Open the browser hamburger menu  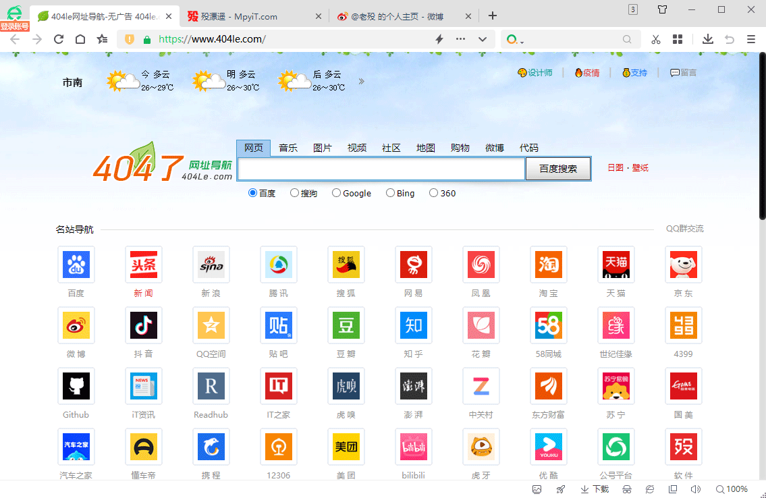point(751,39)
